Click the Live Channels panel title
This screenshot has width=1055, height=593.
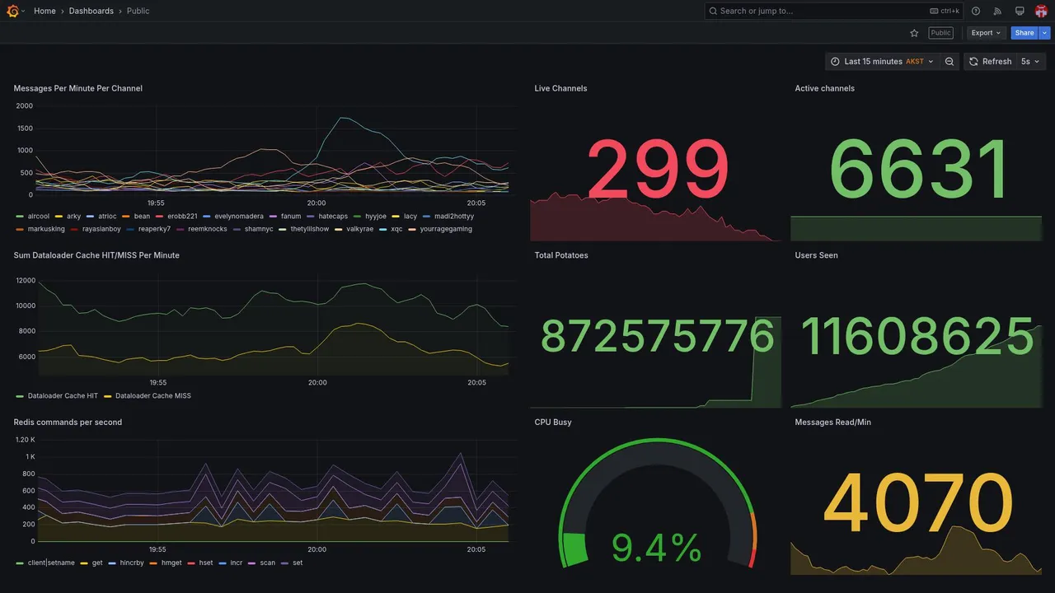560,88
